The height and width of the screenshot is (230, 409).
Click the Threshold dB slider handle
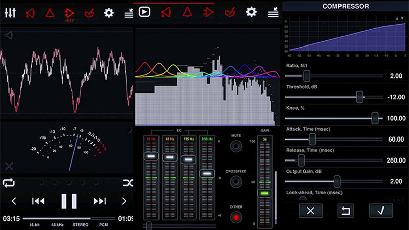tap(359, 97)
